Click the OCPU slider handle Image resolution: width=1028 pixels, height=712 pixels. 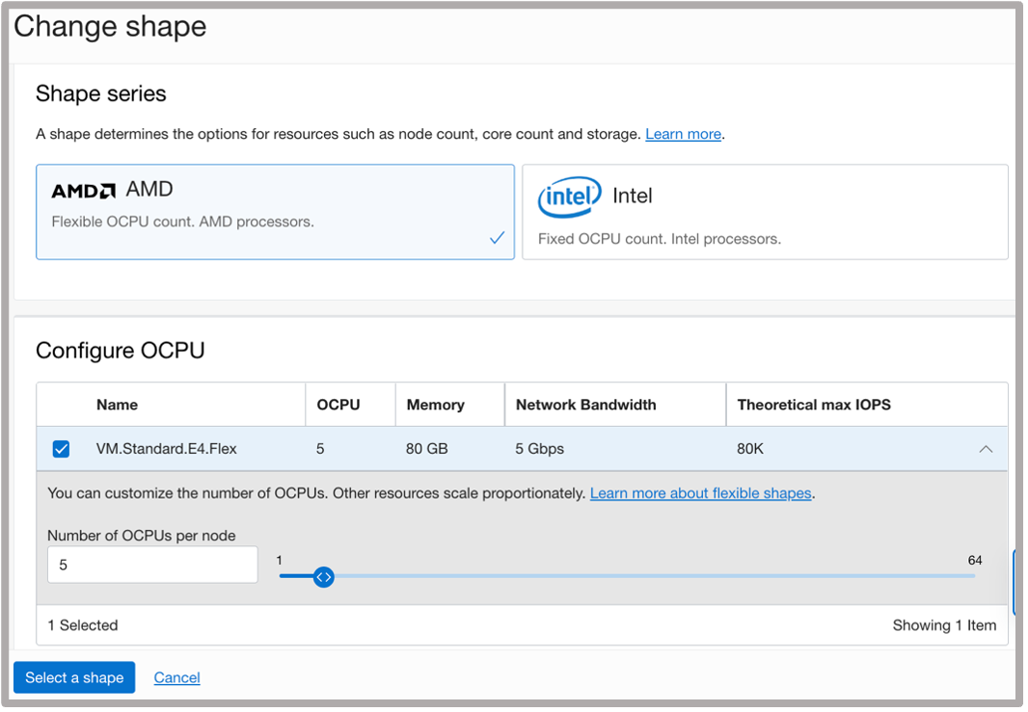coord(324,577)
